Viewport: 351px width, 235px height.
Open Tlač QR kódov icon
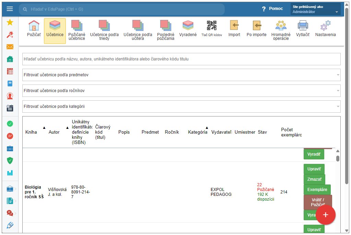point(211,26)
